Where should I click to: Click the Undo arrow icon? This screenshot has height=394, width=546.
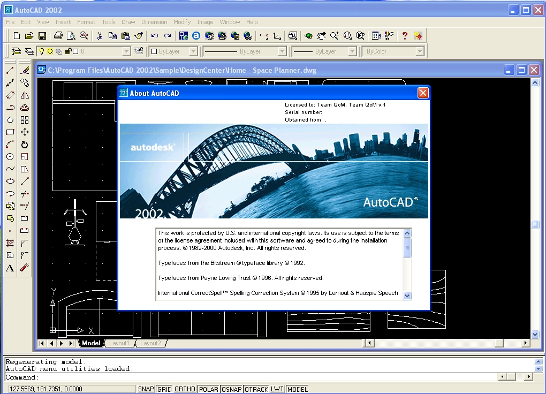(155, 36)
